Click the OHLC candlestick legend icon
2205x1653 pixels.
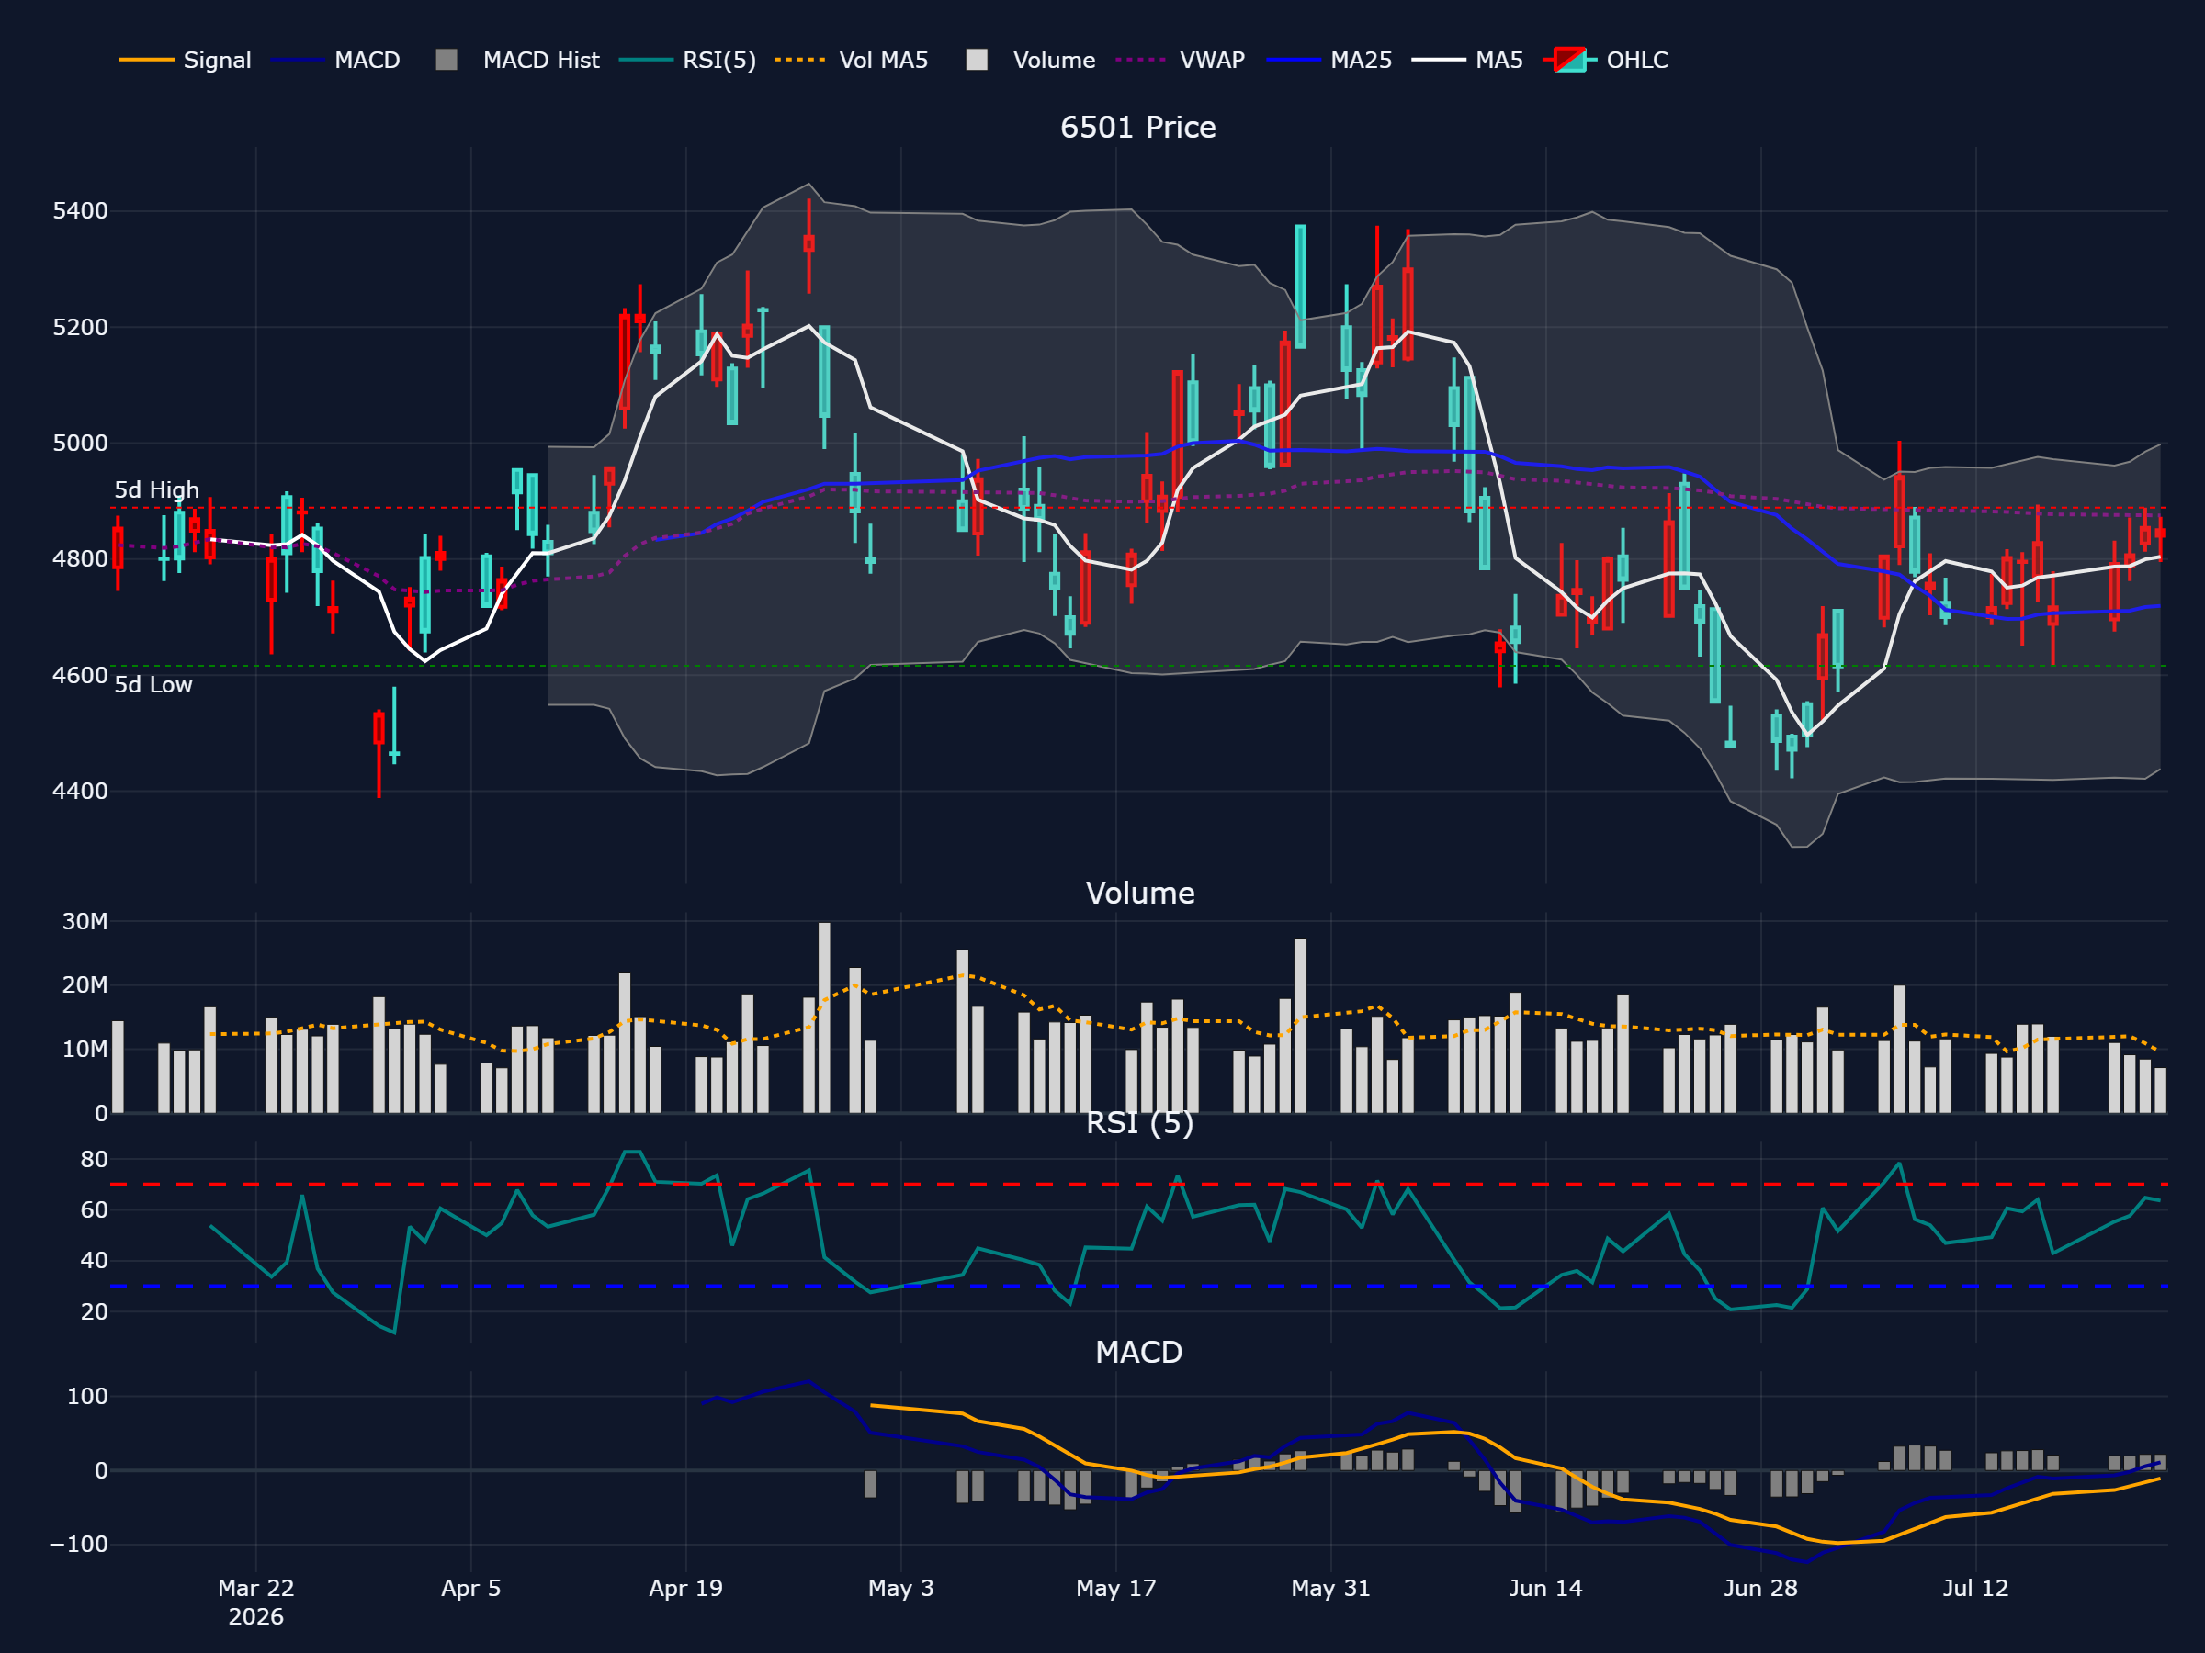1570,60
